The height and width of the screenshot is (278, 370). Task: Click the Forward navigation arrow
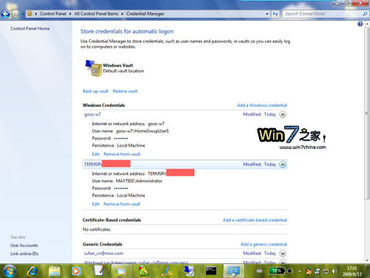click(x=16, y=14)
